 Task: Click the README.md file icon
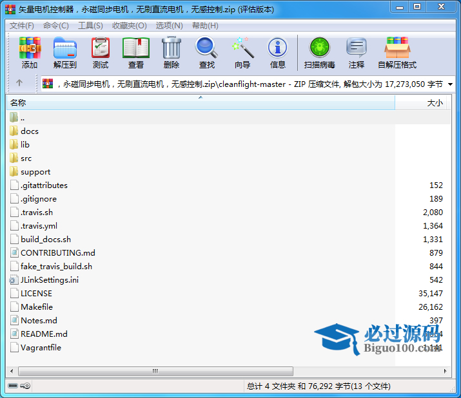(x=14, y=334)
